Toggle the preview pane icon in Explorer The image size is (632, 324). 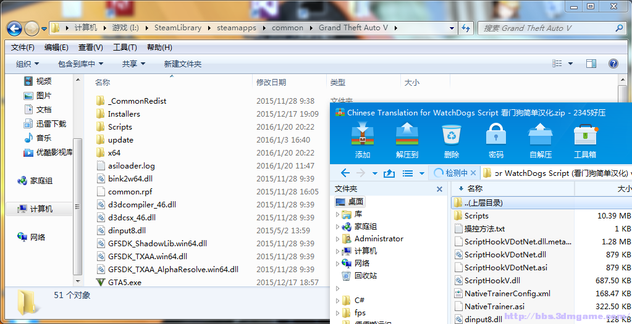(x=591, y=64)
